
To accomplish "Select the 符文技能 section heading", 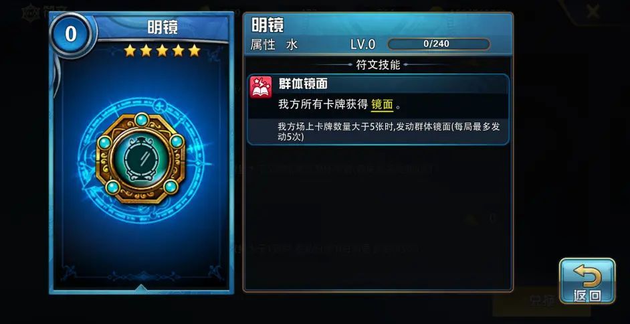I will [x=378, y=64].
